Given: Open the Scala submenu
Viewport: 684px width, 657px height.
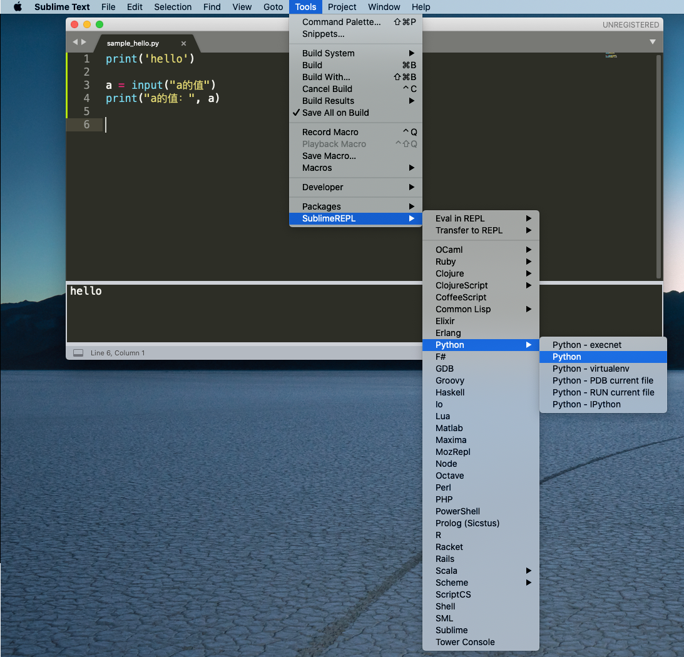Looking at the screenshot, I should [481, 571].
